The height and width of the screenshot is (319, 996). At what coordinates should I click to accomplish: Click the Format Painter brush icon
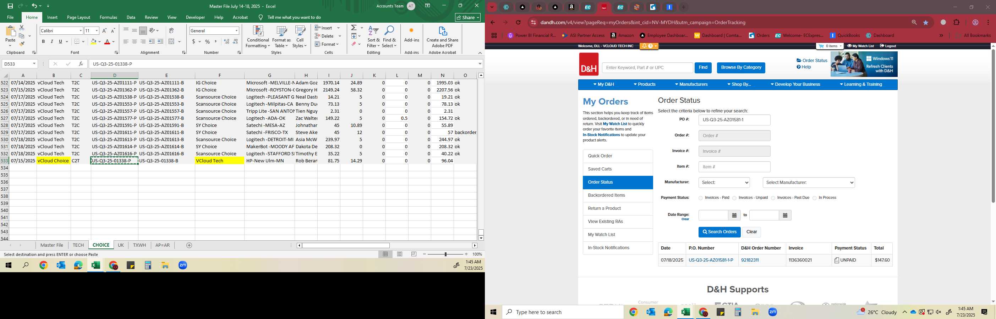pyautogui.click(x=22, y=44)
